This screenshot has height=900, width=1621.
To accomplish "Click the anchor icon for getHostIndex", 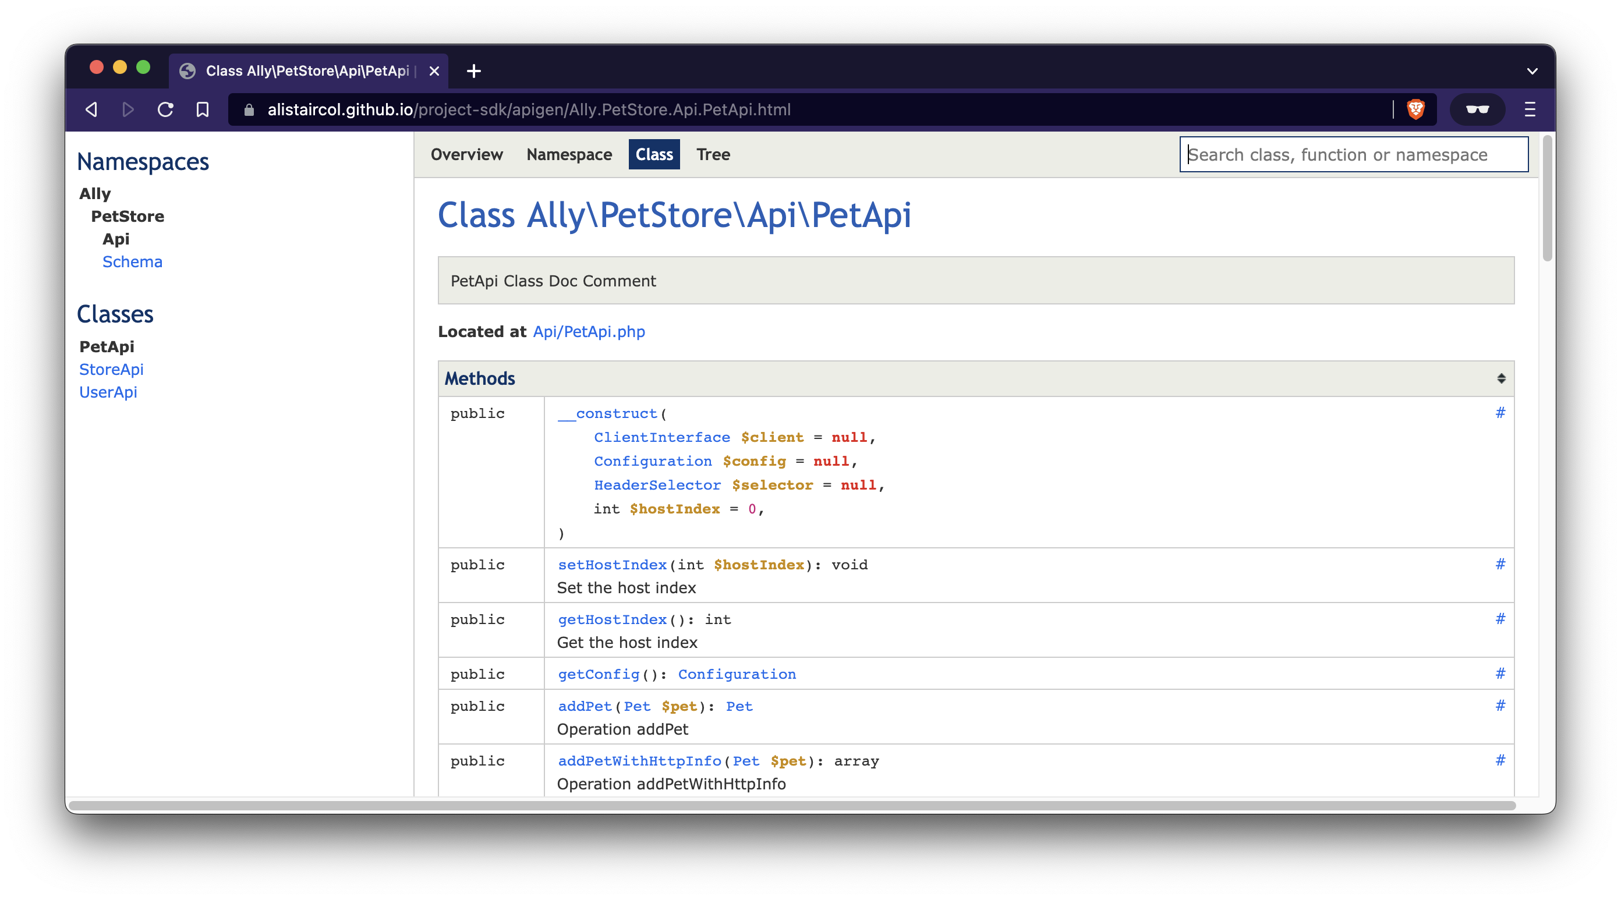I will (1501, 618).
